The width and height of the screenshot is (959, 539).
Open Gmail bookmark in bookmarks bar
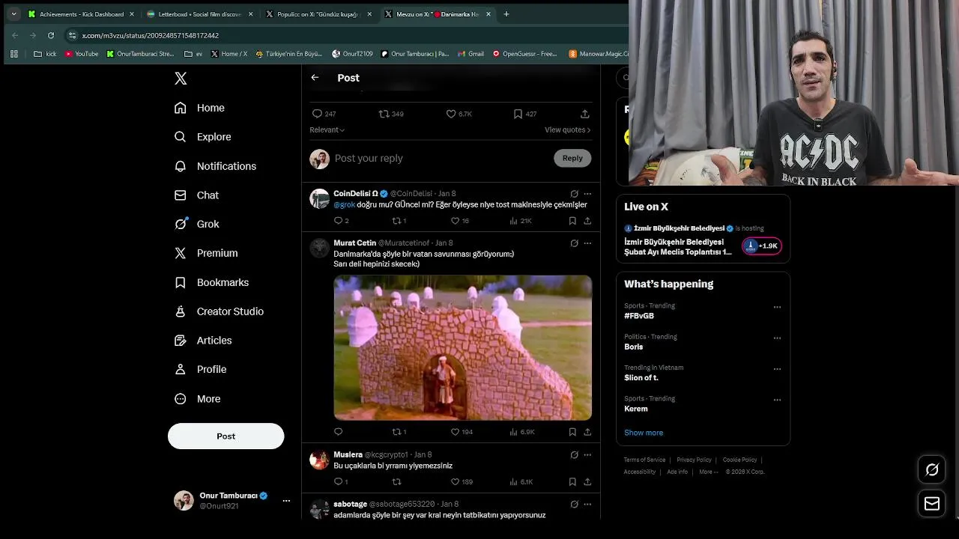click(x=471, y=54)
